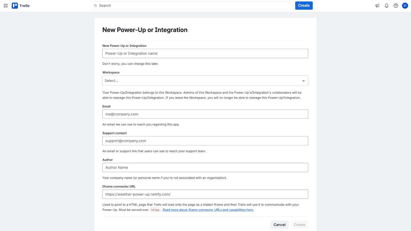Screen dimensions: 411x231
Task: Open the notifications bell
Action: 386,6
